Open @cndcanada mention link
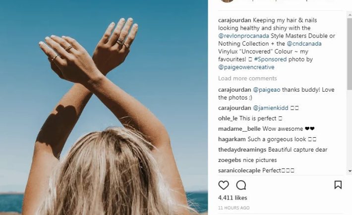 (304, 44)
